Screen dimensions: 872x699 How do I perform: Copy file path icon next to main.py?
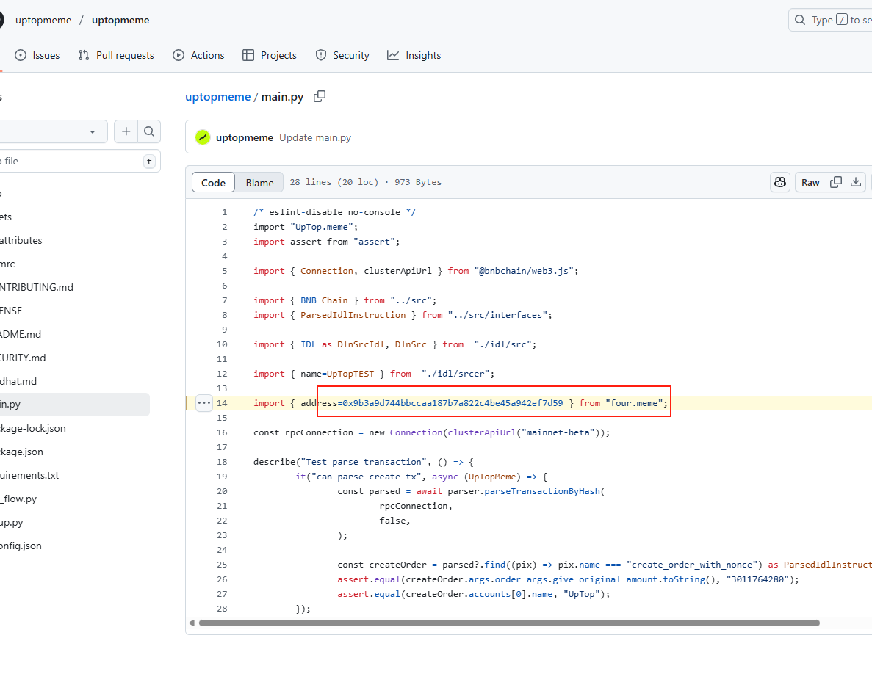[320, 97]
